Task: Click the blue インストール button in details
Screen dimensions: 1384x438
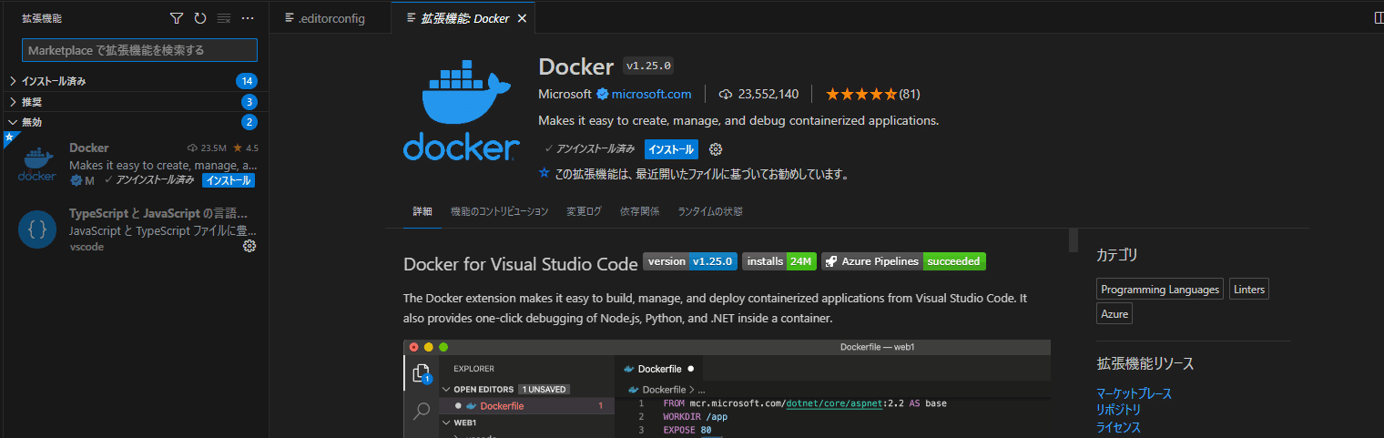Action: click(x=671, y=148)
